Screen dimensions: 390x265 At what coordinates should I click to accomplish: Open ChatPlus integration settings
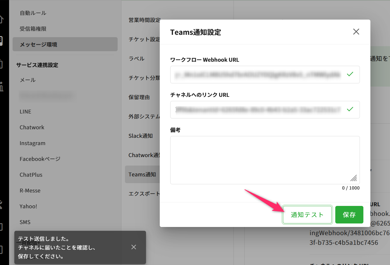pyautogui.click(x=31, y=175)
